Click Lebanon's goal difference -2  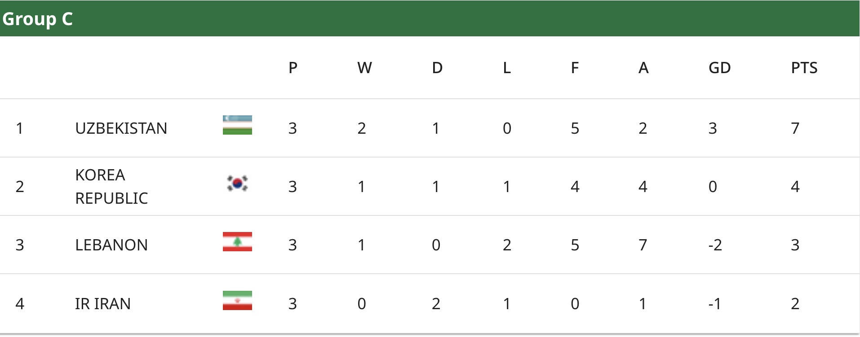(715, 245)
